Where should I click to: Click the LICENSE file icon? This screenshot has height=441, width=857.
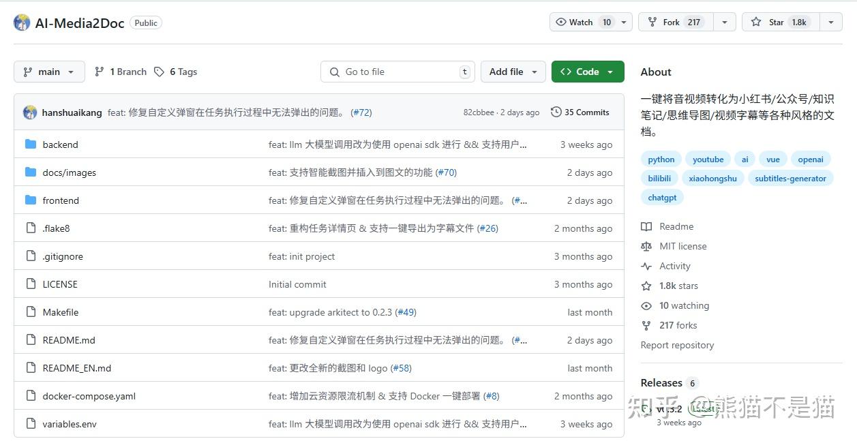[31, 284]
